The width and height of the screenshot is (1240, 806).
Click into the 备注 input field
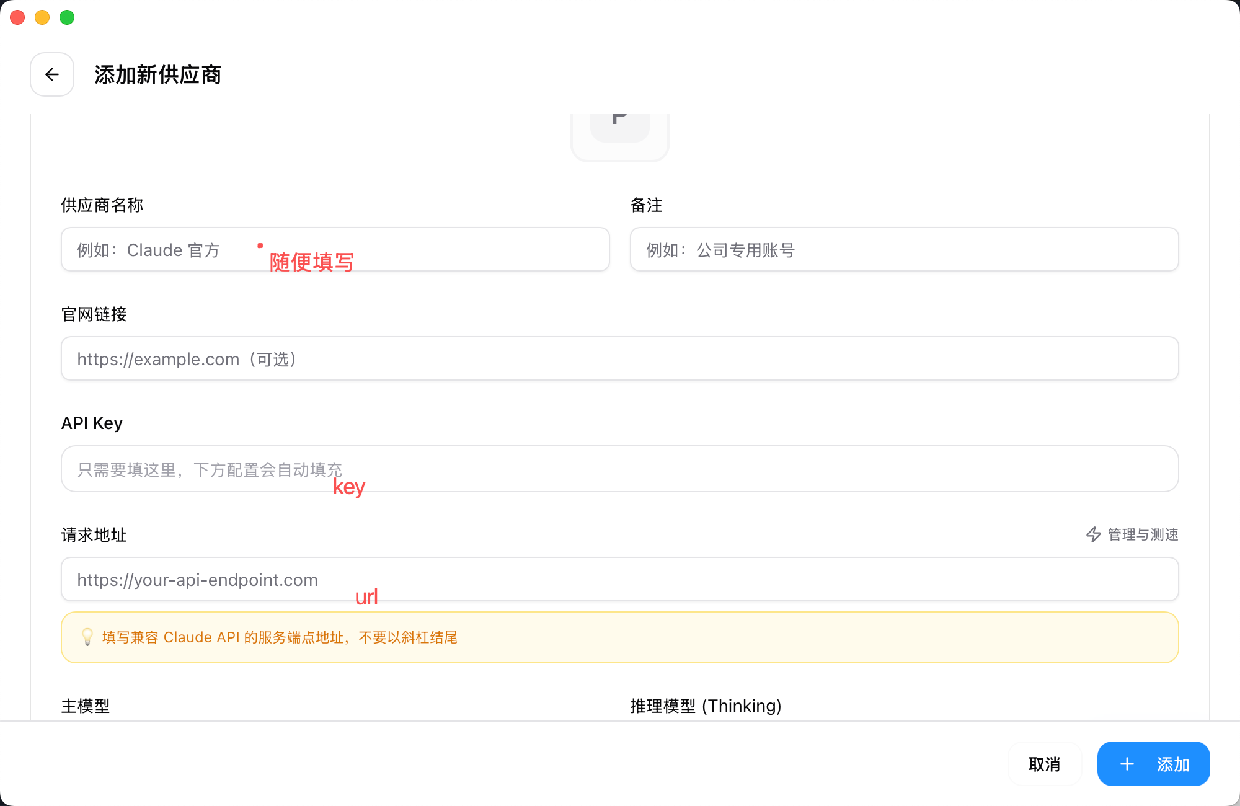pyautogui.click(x=904, y=249)
